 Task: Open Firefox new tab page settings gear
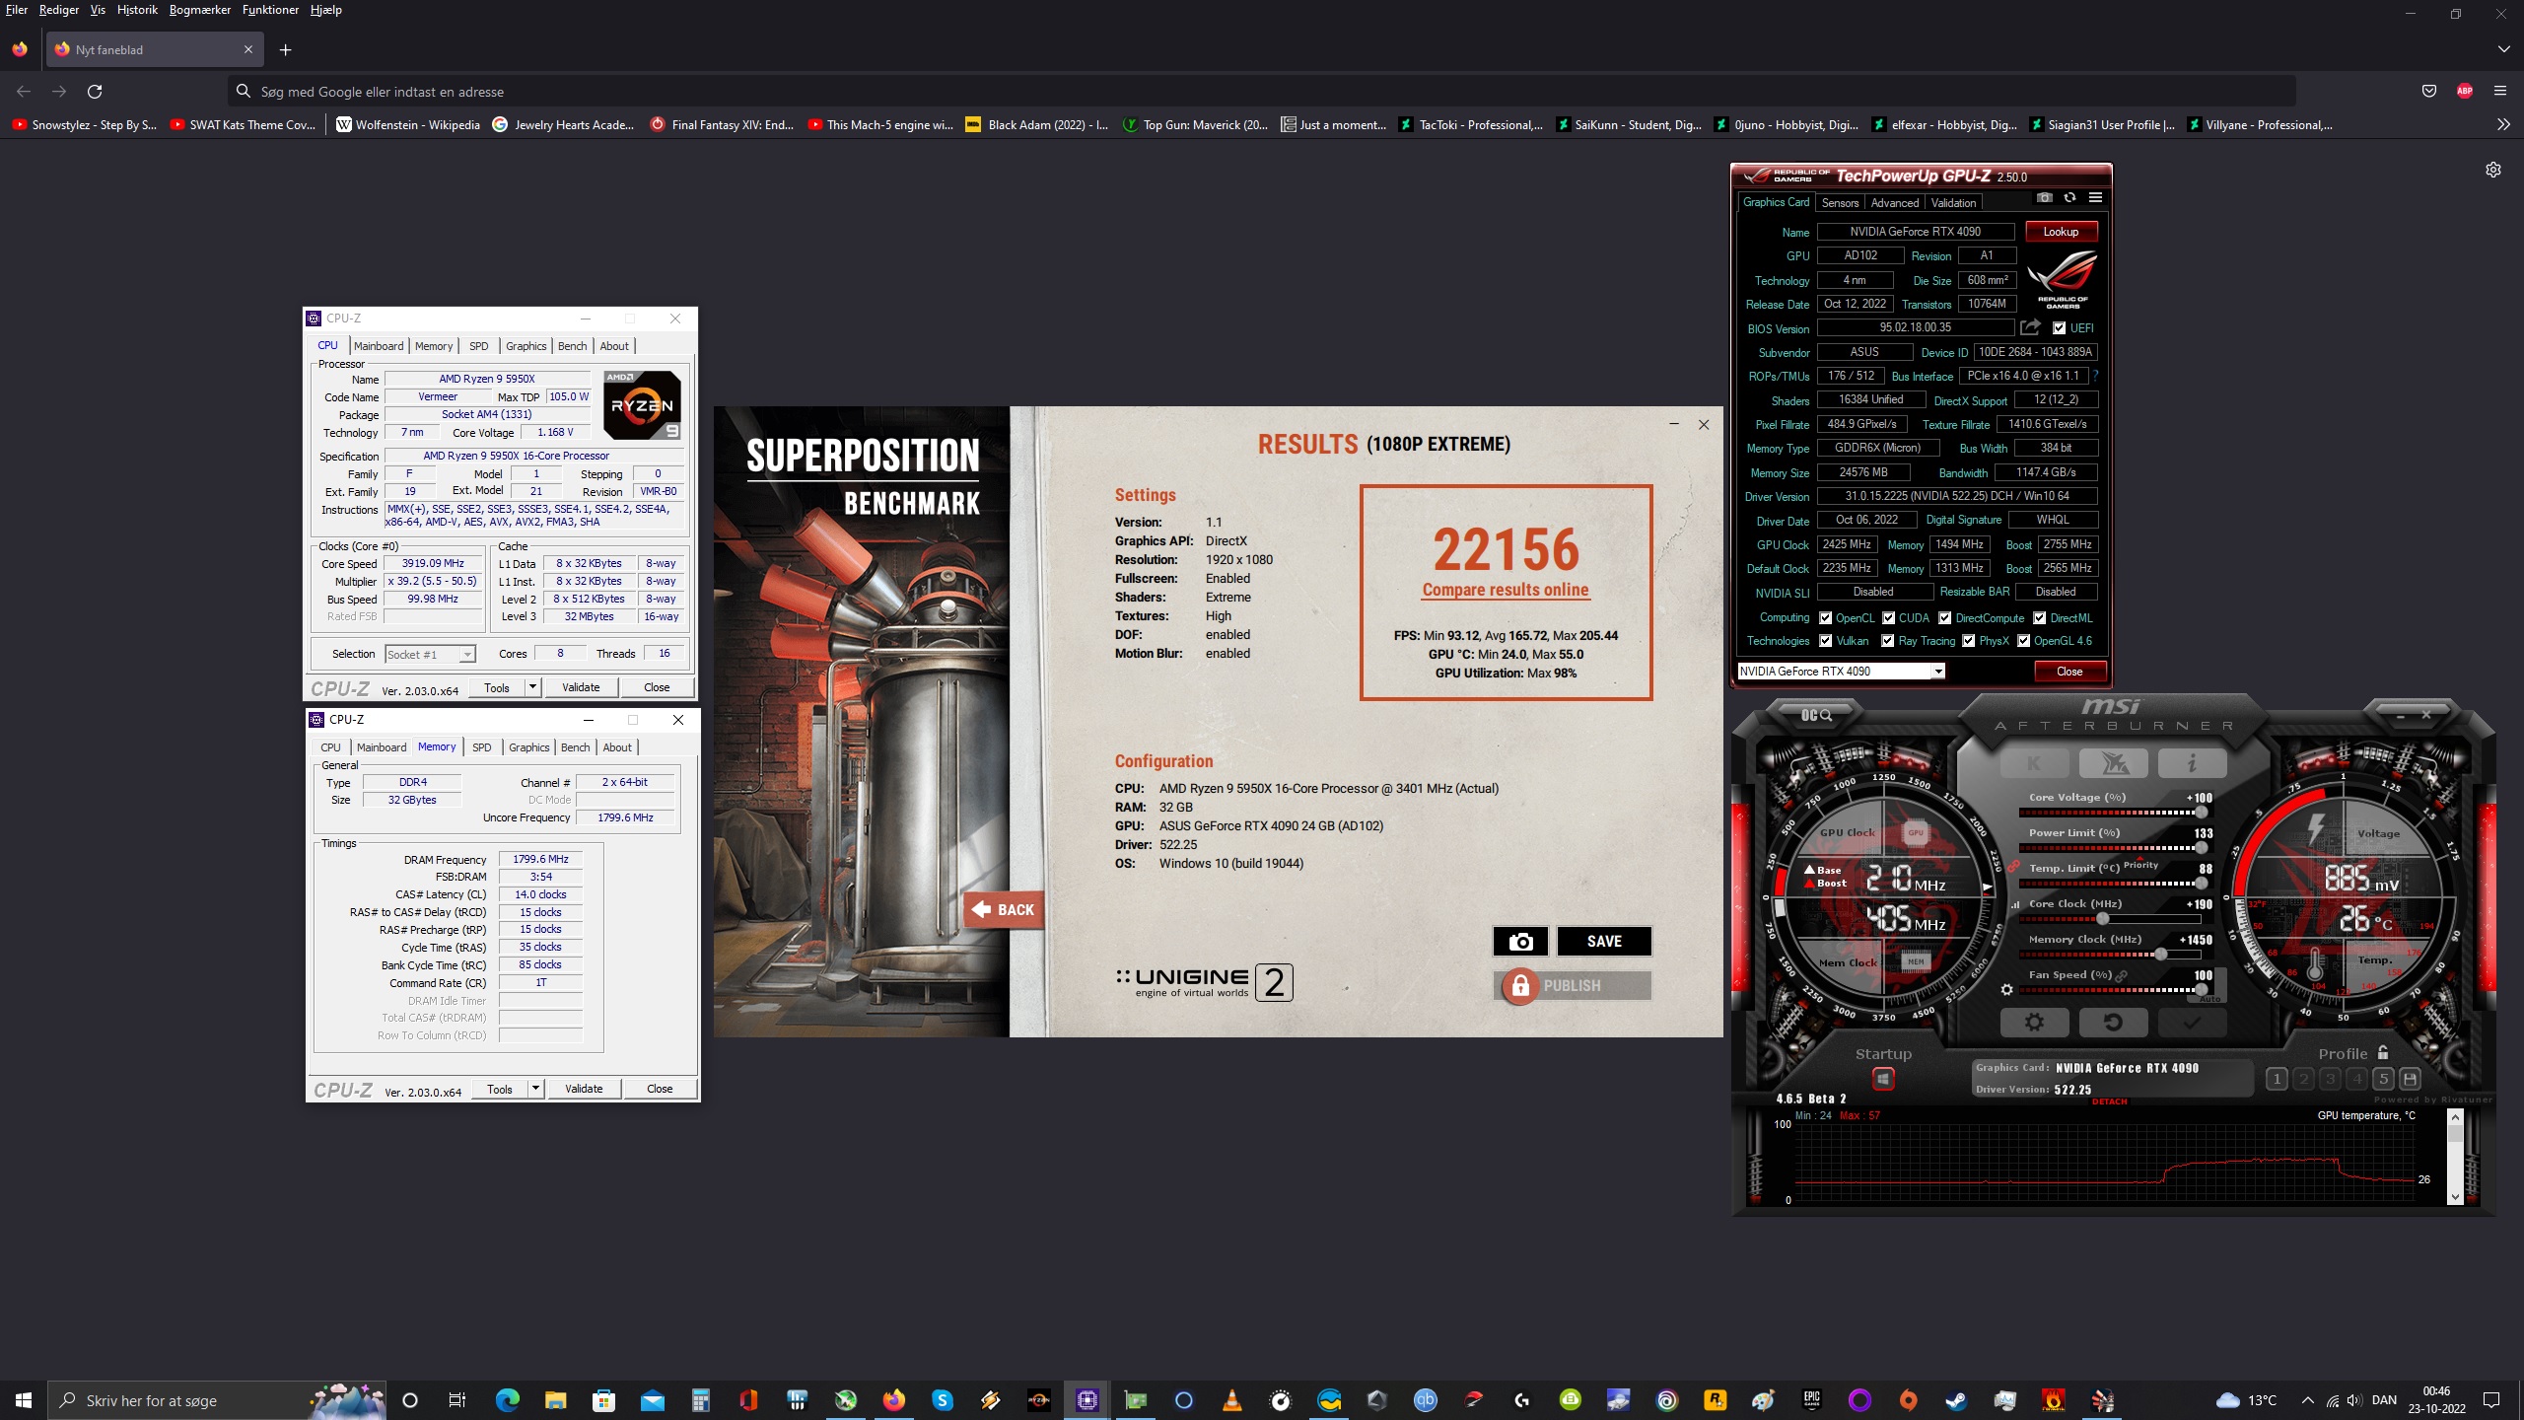click(2492, 170)
